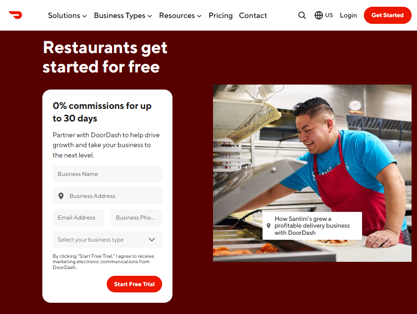Click the map pin in Business Address field
The width and height of the screenshot is (417, 314).
(61, 196)
